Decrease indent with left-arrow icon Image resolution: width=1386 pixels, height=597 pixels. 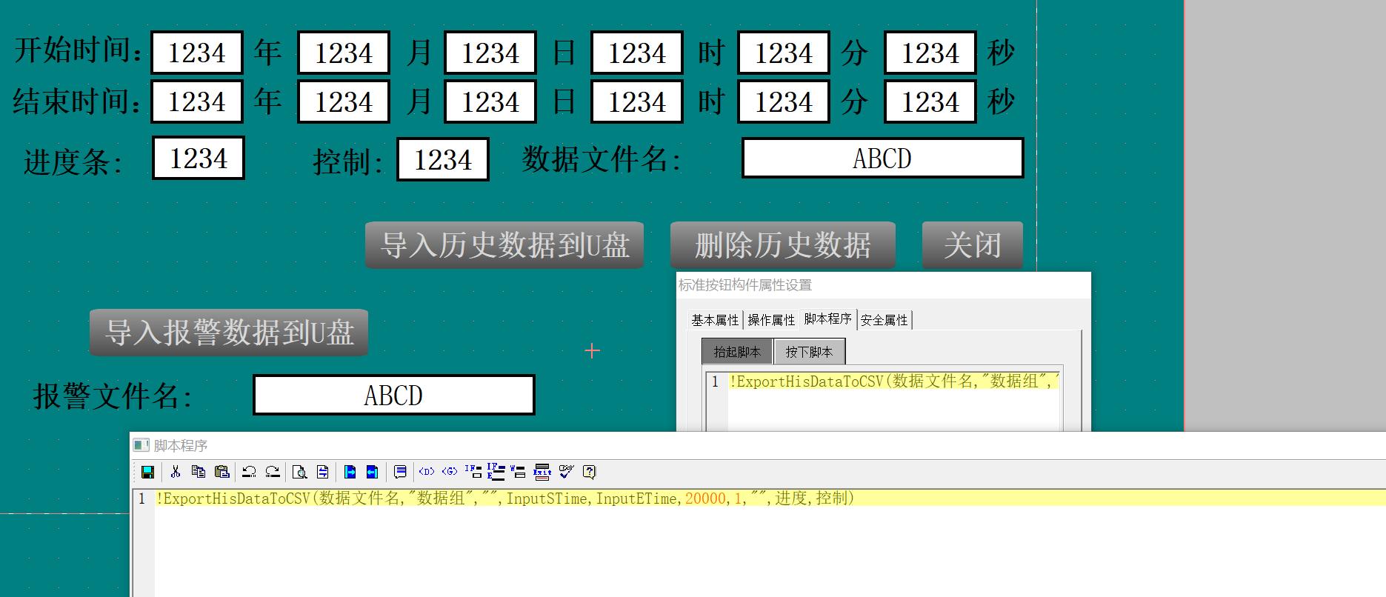pos(373,472)
